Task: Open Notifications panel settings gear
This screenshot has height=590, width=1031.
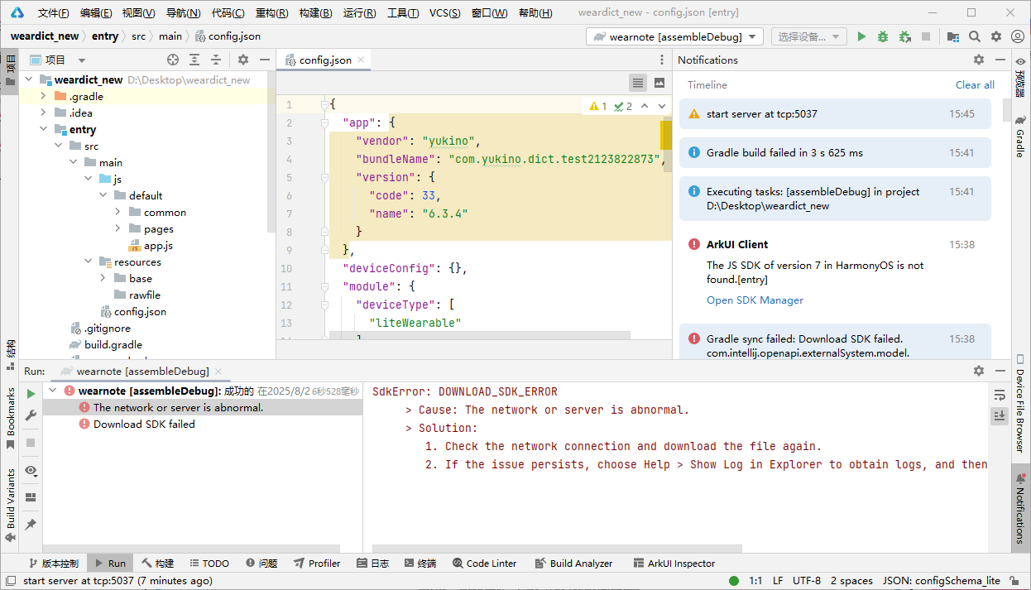Action: [x=979, y=60]
